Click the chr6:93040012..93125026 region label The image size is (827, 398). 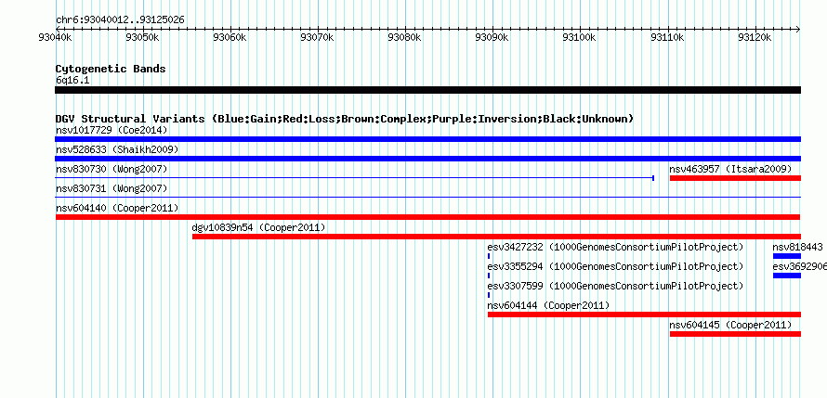[120, 20]
